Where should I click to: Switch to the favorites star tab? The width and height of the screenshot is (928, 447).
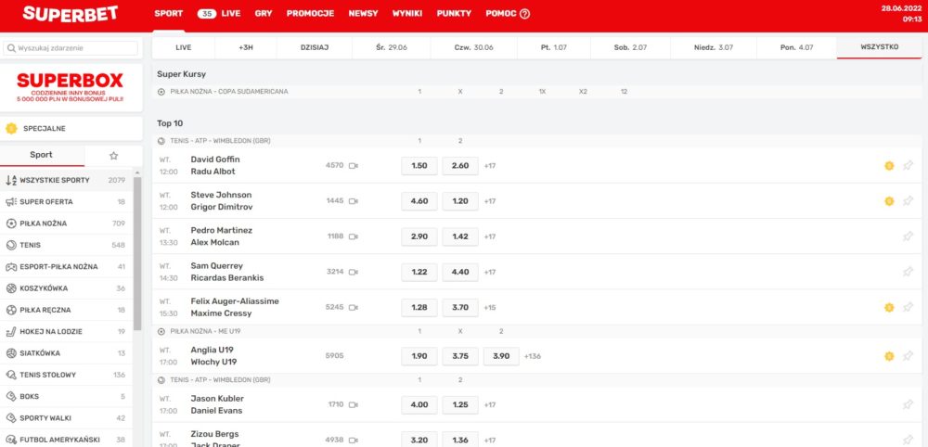[x=113, y=156]
